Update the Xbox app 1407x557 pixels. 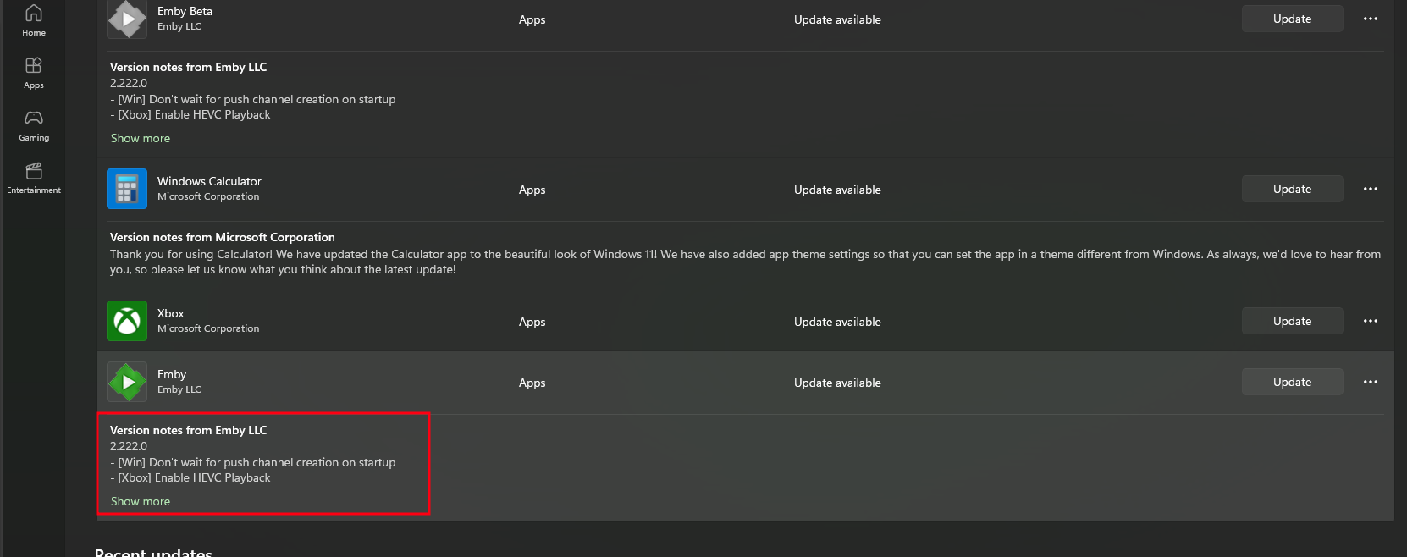click(x=1292, y=321)
